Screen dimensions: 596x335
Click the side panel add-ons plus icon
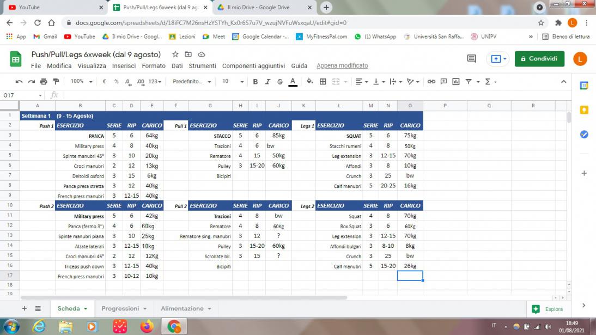584,173
